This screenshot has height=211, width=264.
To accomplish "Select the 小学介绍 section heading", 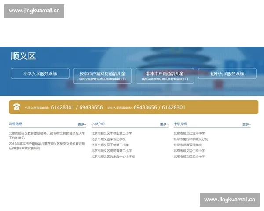I will click(98, 124).
